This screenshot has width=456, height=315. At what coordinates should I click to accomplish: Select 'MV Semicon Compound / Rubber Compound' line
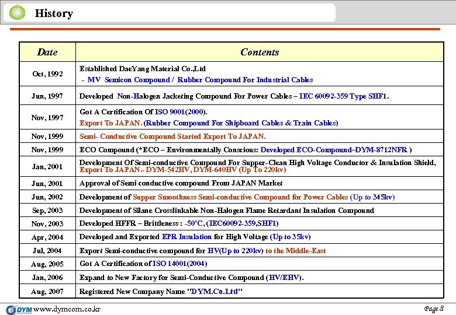click(x=197, y=80)
